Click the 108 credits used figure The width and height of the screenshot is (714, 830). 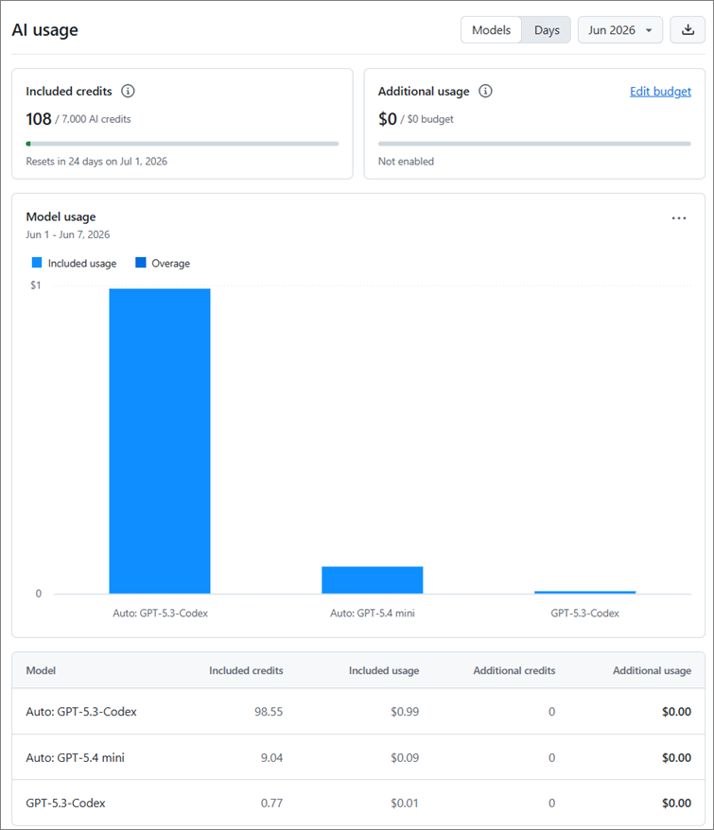pos(39,118)
